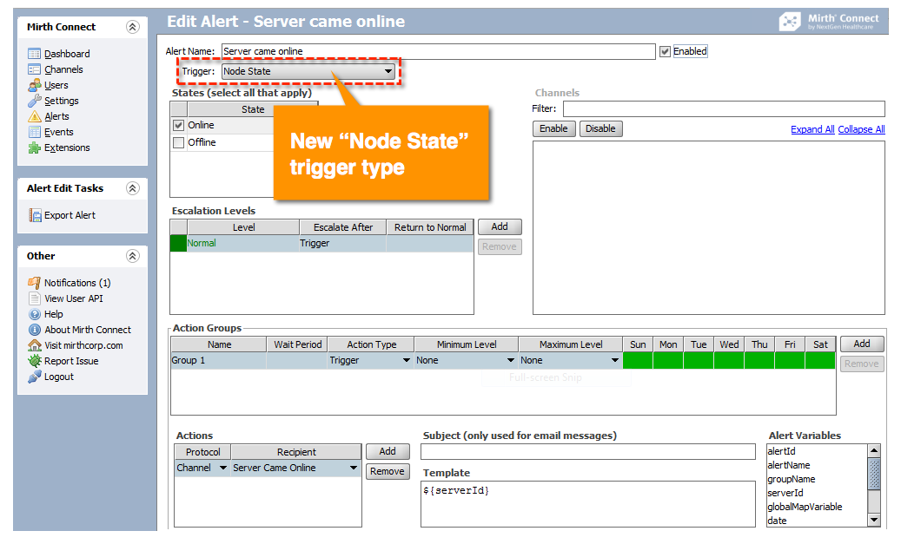The height and width of the screenshot is (544, 901).
Task: Toggle Mon schedule cell for Group 1
Action: tap(668, 360)
